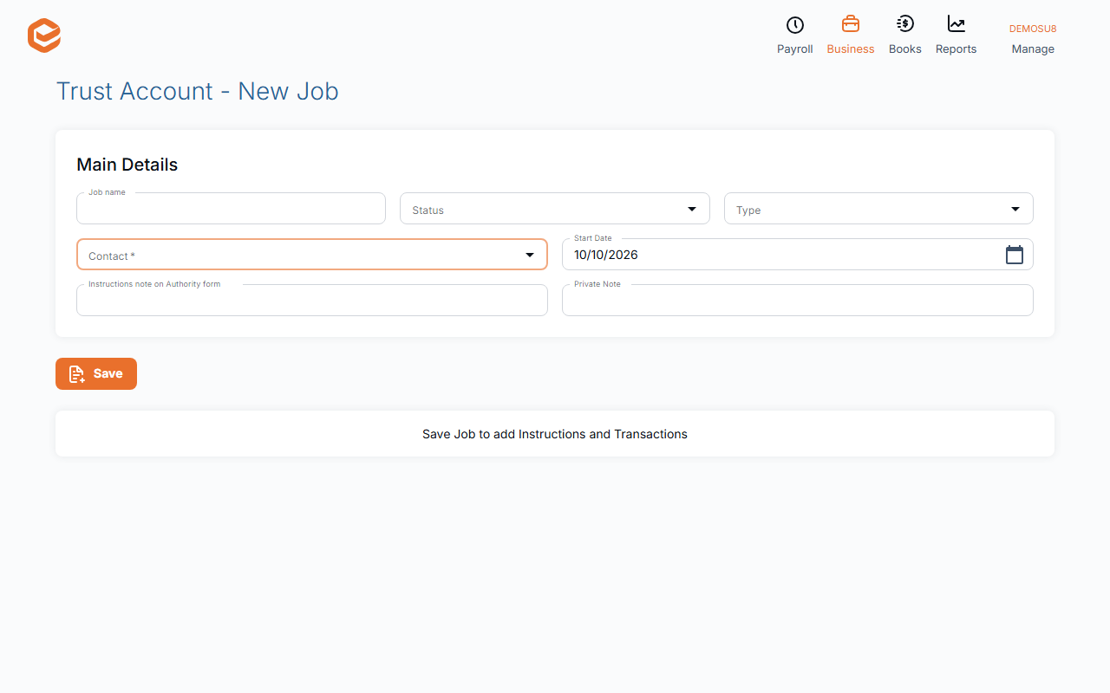
Task: Open the Books dollar coin icon
Action: [x=904, y=24]
